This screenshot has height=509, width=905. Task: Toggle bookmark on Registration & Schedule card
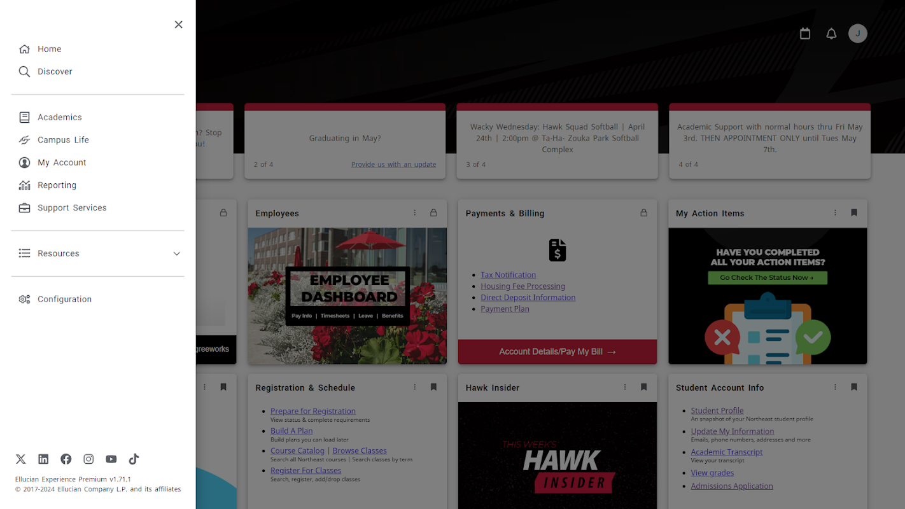(433, 387)
